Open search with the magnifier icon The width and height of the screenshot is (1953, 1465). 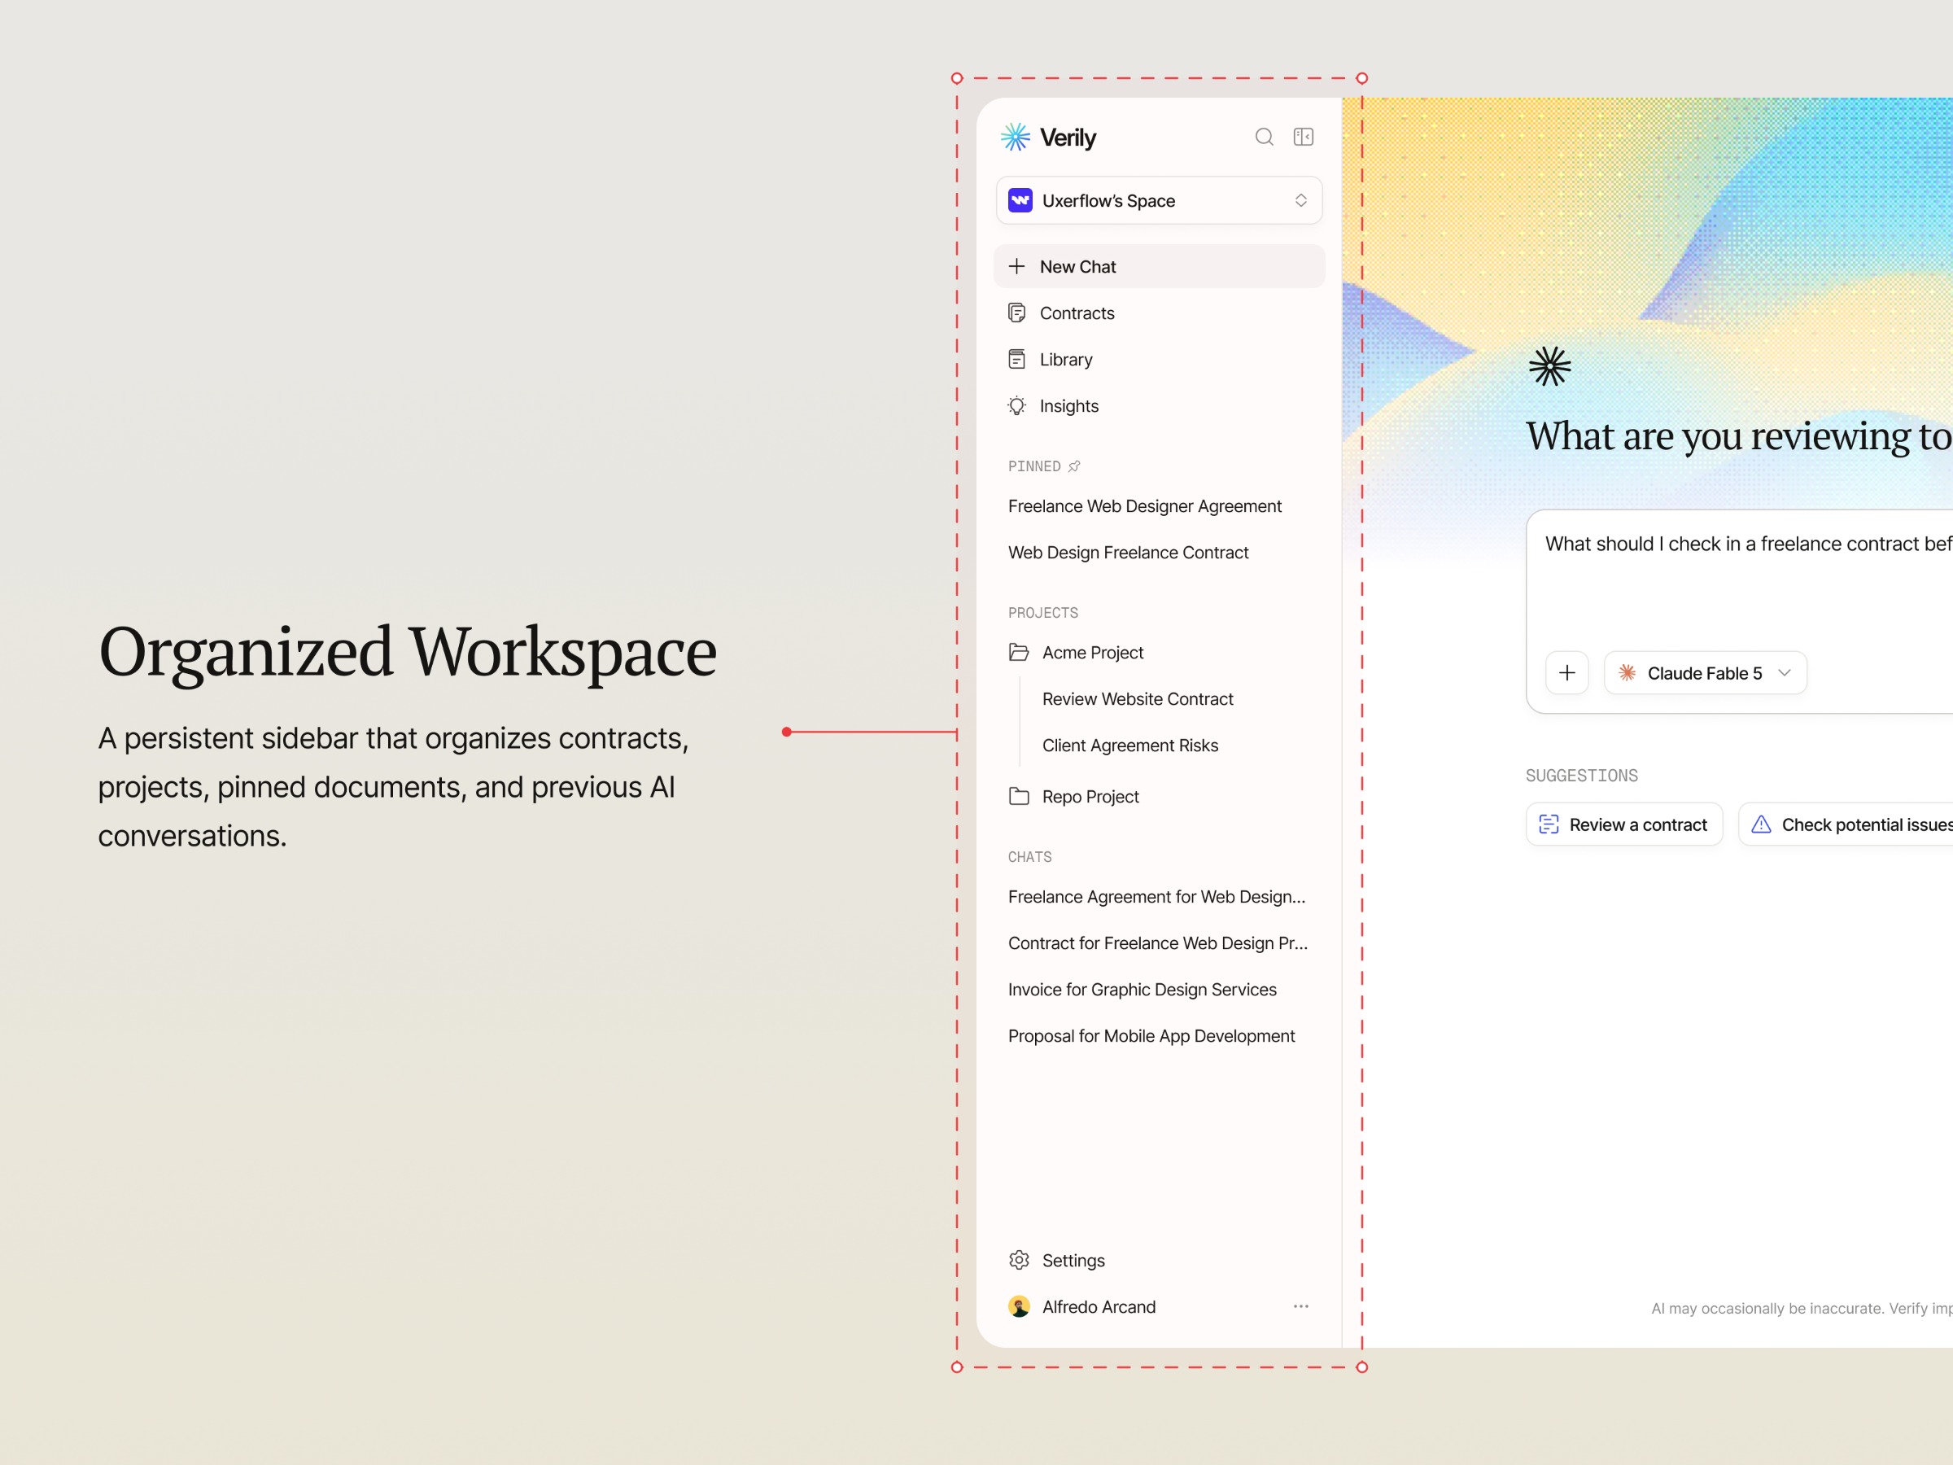click(x=1265, y=137)
